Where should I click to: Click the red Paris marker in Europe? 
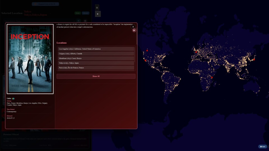(196, 52)
